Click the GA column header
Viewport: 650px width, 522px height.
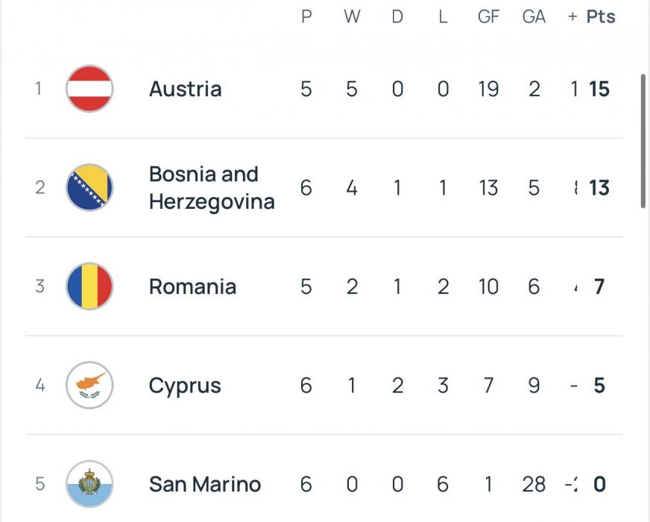(x=534, y=16)
